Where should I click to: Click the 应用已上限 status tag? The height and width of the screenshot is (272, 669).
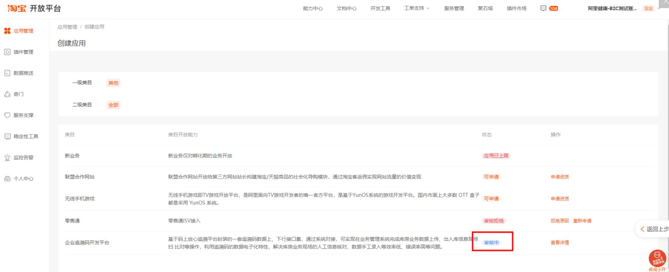click(x=496, y=156)
